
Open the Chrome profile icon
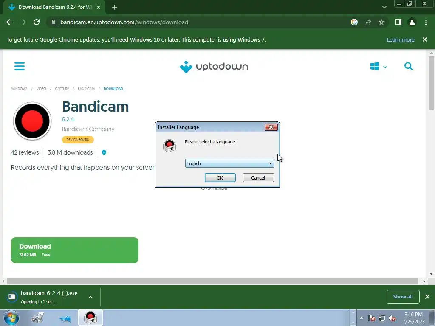[412, 22]
